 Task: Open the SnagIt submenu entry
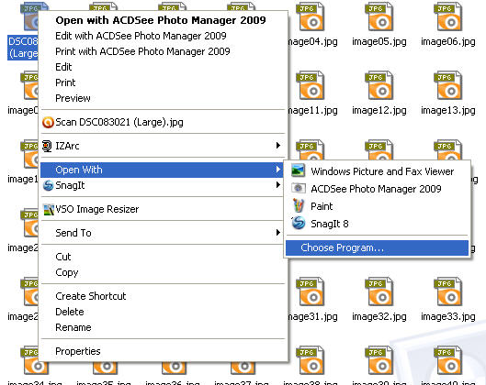[163, 185]
